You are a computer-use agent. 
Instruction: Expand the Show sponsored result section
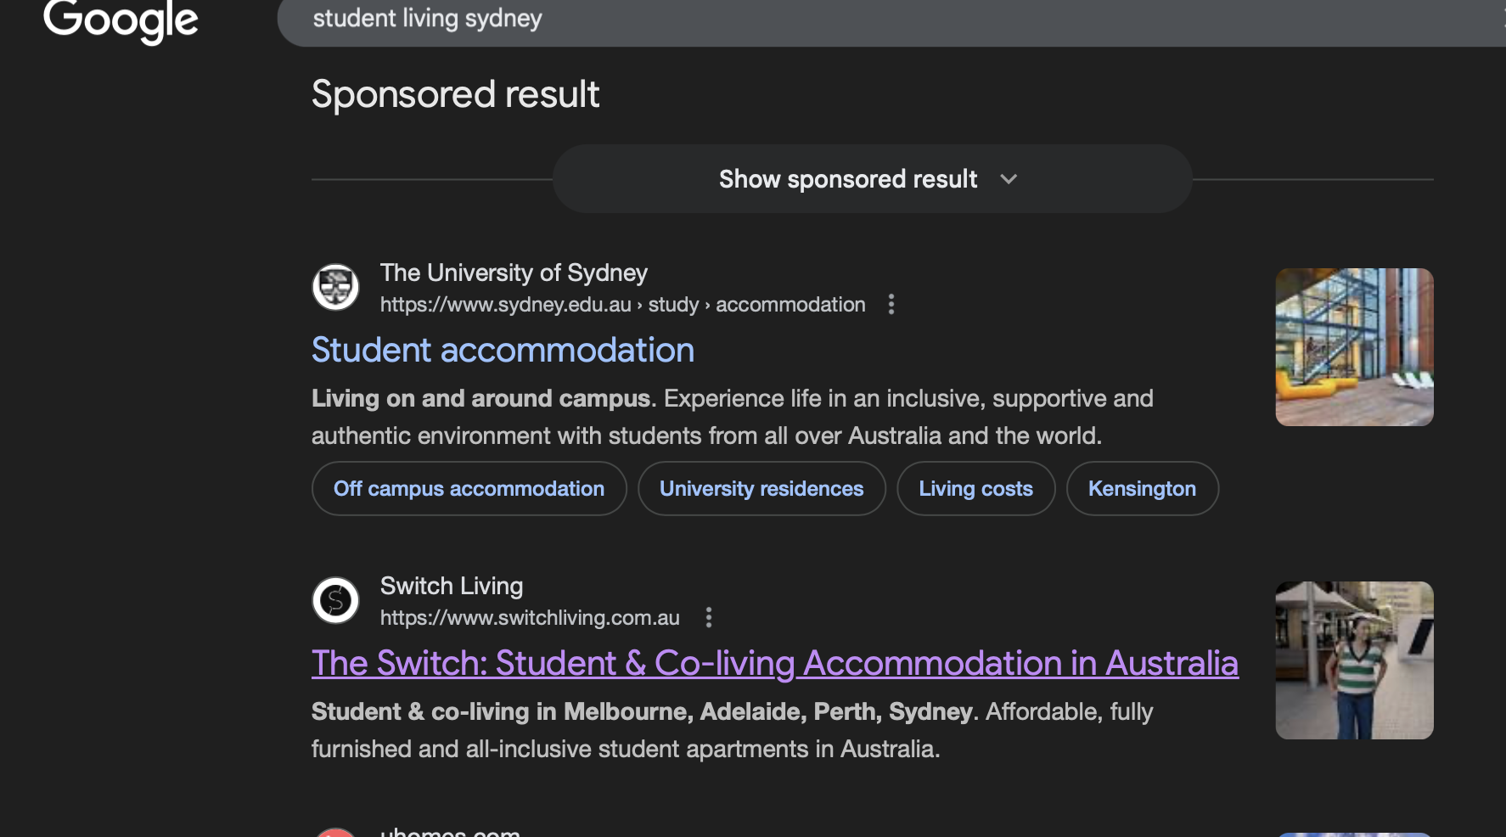pyautogui.click(x=847, y=179)
